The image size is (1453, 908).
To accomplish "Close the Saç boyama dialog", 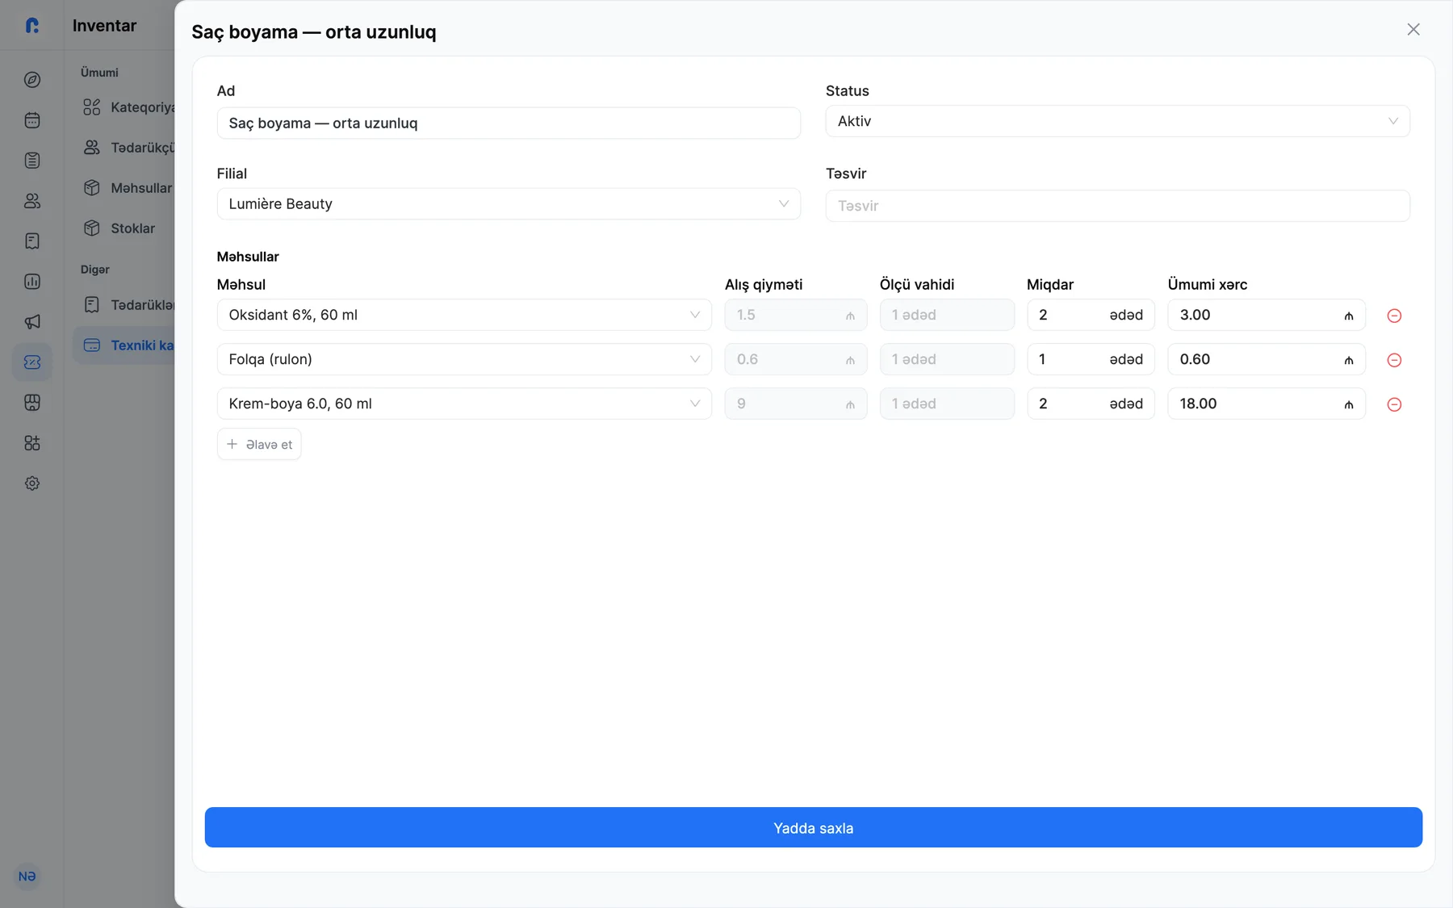I will (x=1413, y=30).
